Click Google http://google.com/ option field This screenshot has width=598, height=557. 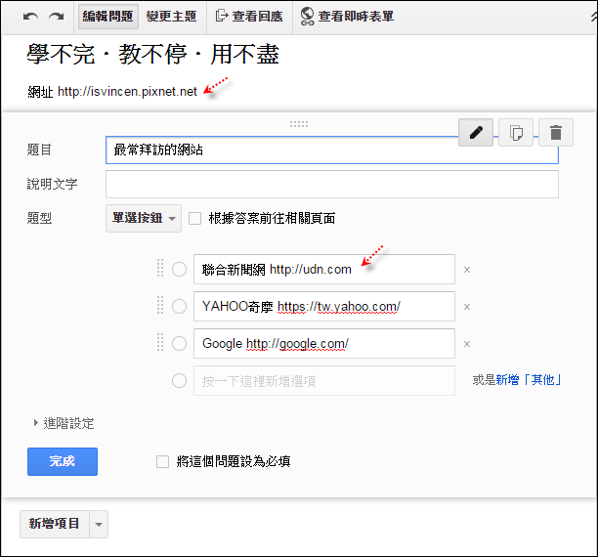[324, 343]
